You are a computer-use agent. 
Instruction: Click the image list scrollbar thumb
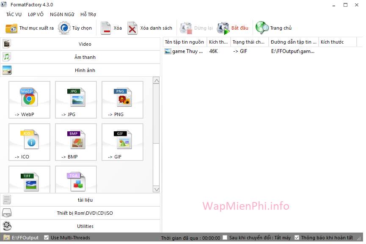click(157, 114)
